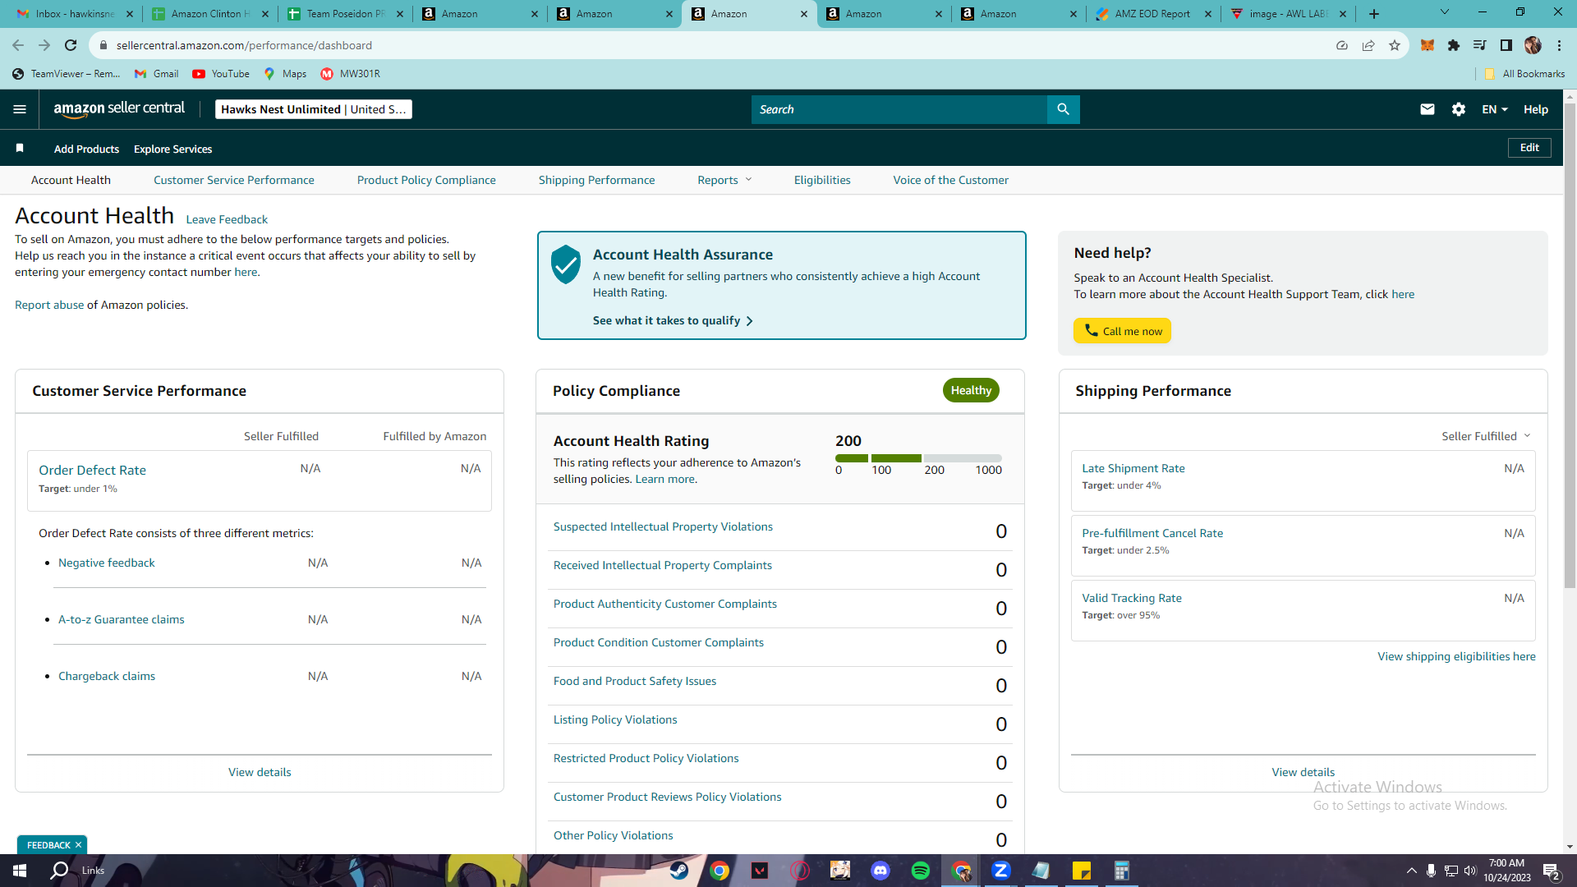
Task: Click the Seller Central search field
Action: (899, 109)
